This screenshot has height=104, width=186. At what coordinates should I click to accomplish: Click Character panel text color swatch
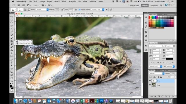tap(169, 59)
